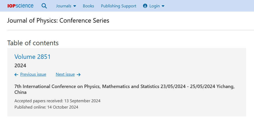The height and width of the screenshot is (123, 254).
Task: Click the Table of contents heading
Action: click(33, 43)
